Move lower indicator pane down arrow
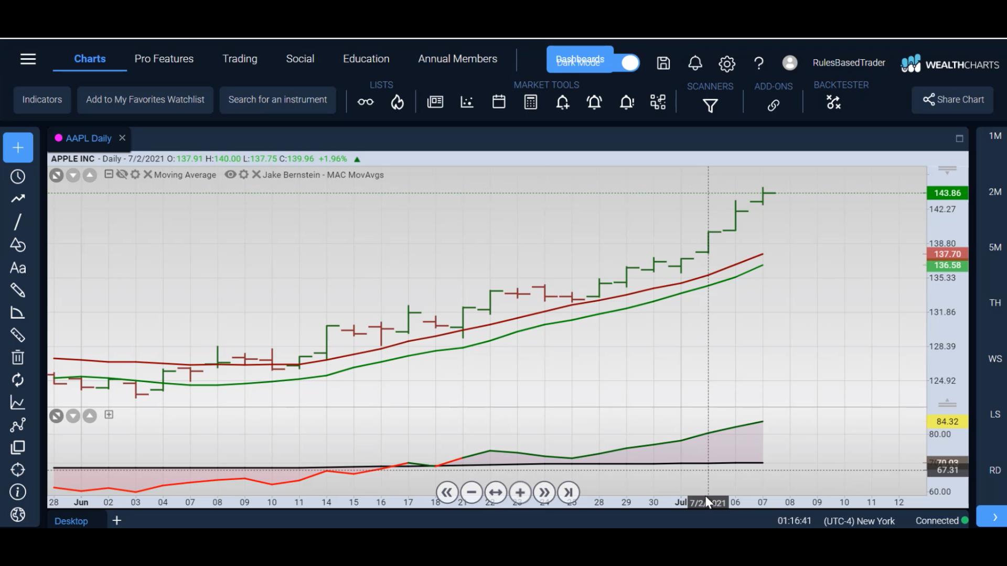Image resolution: width=1007 pixels, height=566 pixels. click(x=73, y=416)
